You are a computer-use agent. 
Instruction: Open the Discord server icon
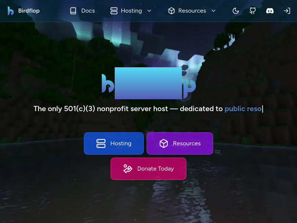pyautogui.click(x=270, y=11)
